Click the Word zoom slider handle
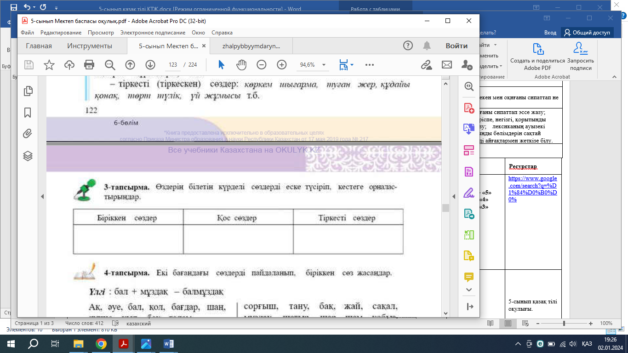628x353 pixels. click(564, 324)
